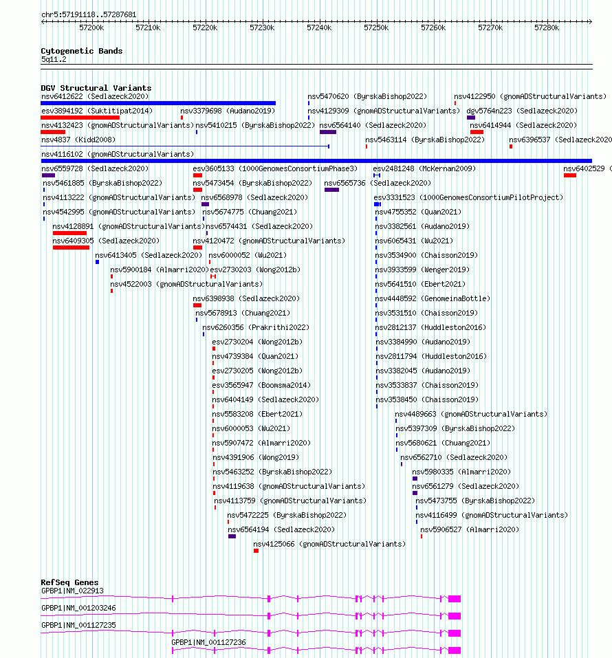Open the nsv5583208 (Ebert2021) variant

(257, 415)
